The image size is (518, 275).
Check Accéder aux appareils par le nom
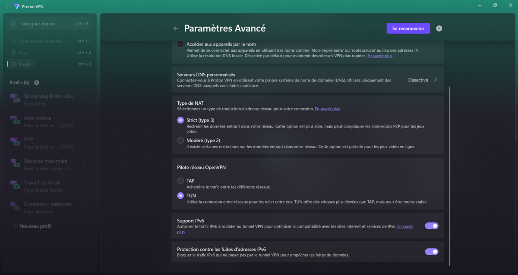[180, 44]
